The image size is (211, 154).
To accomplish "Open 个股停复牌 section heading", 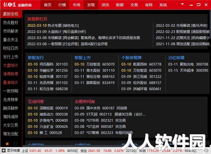I will [x=132, y=58].
